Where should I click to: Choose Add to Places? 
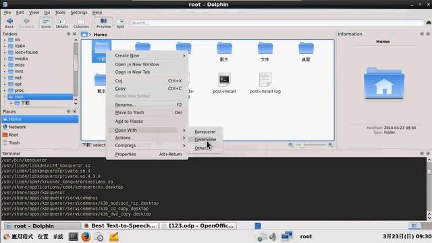click(147, 122)
